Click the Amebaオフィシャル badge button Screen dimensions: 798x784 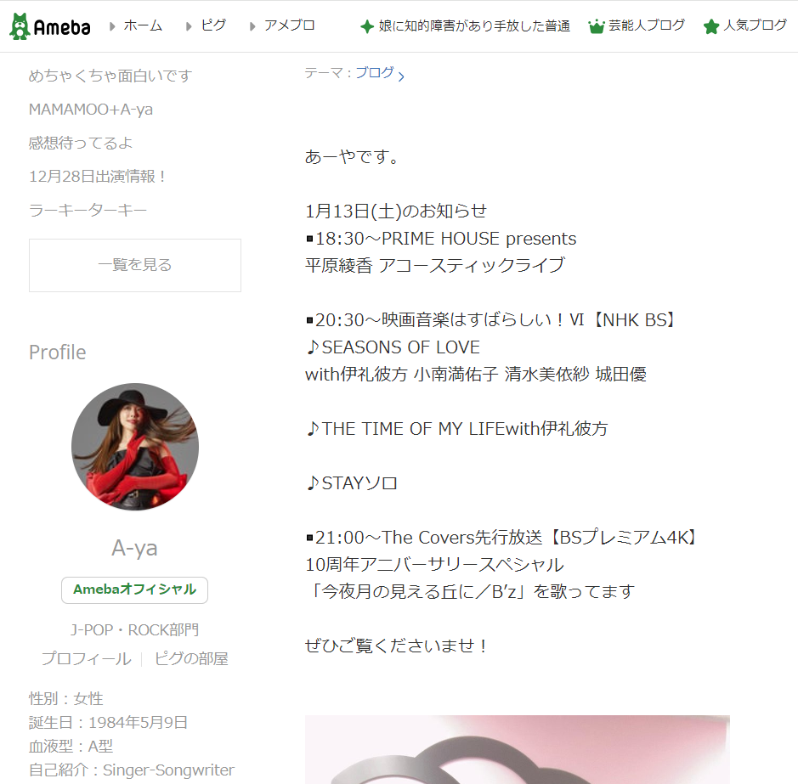(135, 589)
